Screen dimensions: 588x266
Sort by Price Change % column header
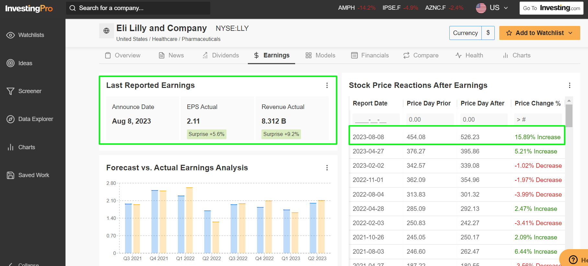(537, 103)
